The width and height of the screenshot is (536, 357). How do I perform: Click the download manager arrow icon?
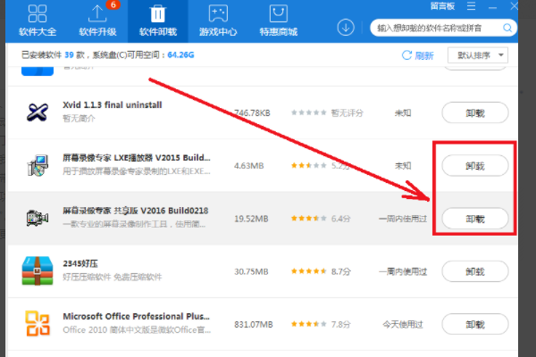pyautogui.click(x=346, y=28)
